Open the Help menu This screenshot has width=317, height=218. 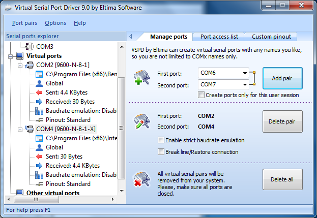tap(80, 23)
